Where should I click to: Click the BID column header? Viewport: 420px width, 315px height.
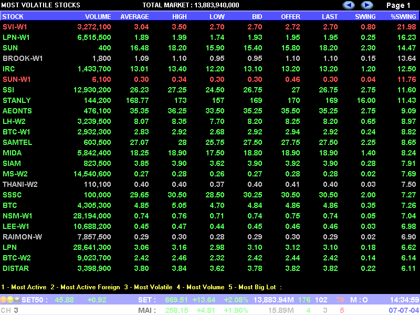click(257, 17)
